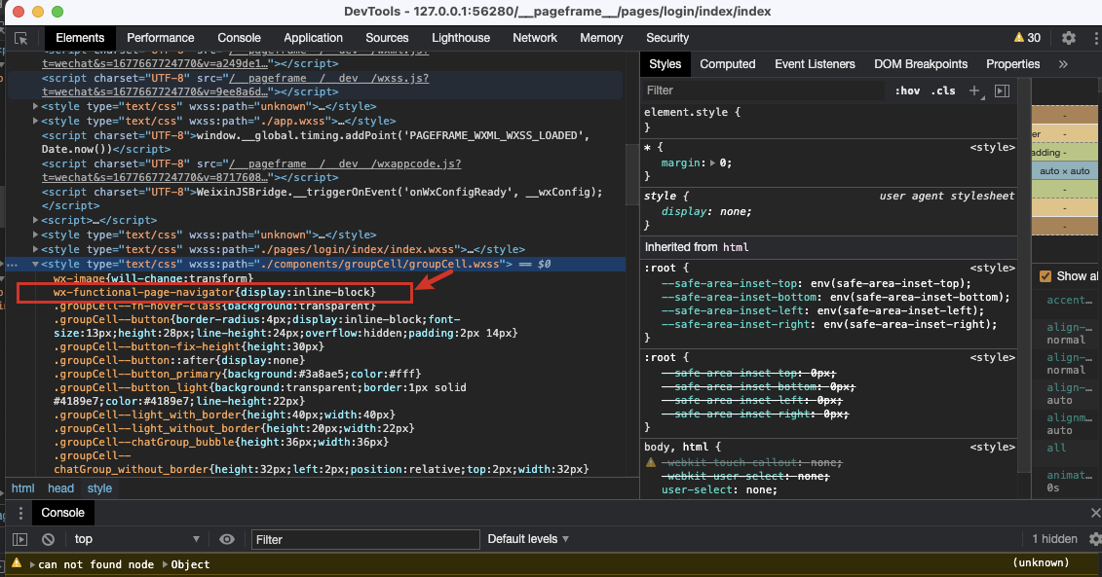Open console settings gear icon
1102x577 pixels.
[1094, 539]
